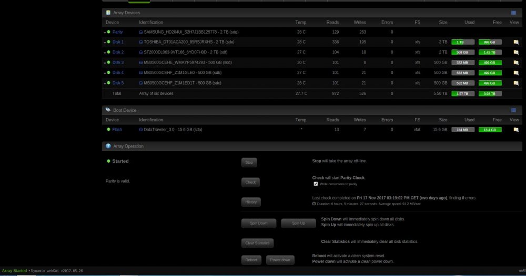Viewport: 526px width, 276px height.
Task: Start parity check with Check button
Action: click(250, 182)
